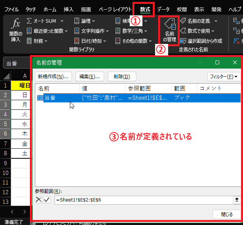This screenshot has width=243, height=225.
Task: Open the 論理 functions icon
Action: (77, 21)
